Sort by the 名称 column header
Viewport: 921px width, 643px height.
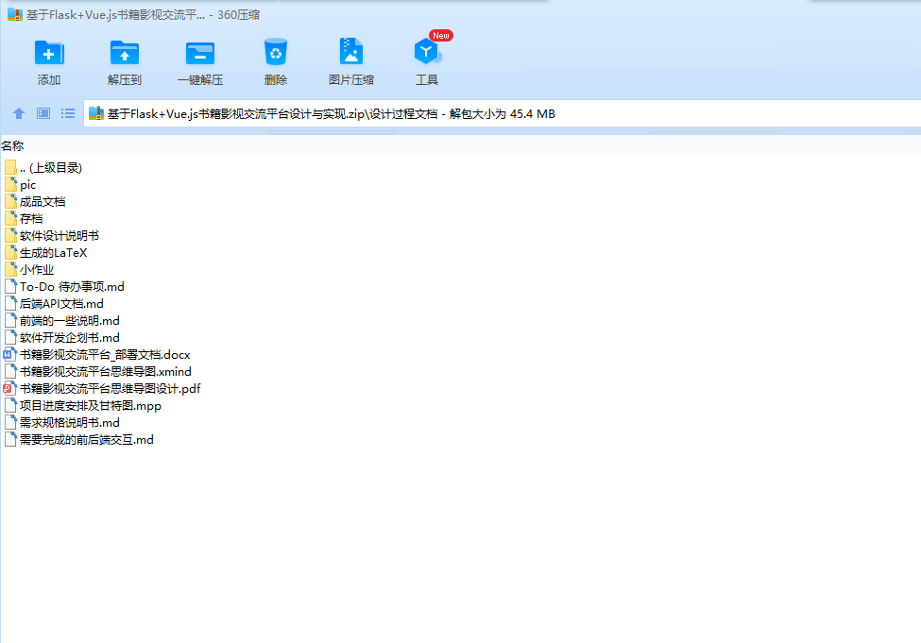pos(12,145)
